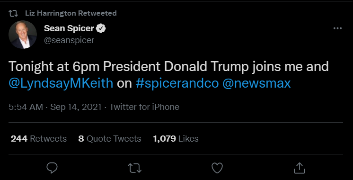View the 8 Quote Tweets list

(110, 138)
